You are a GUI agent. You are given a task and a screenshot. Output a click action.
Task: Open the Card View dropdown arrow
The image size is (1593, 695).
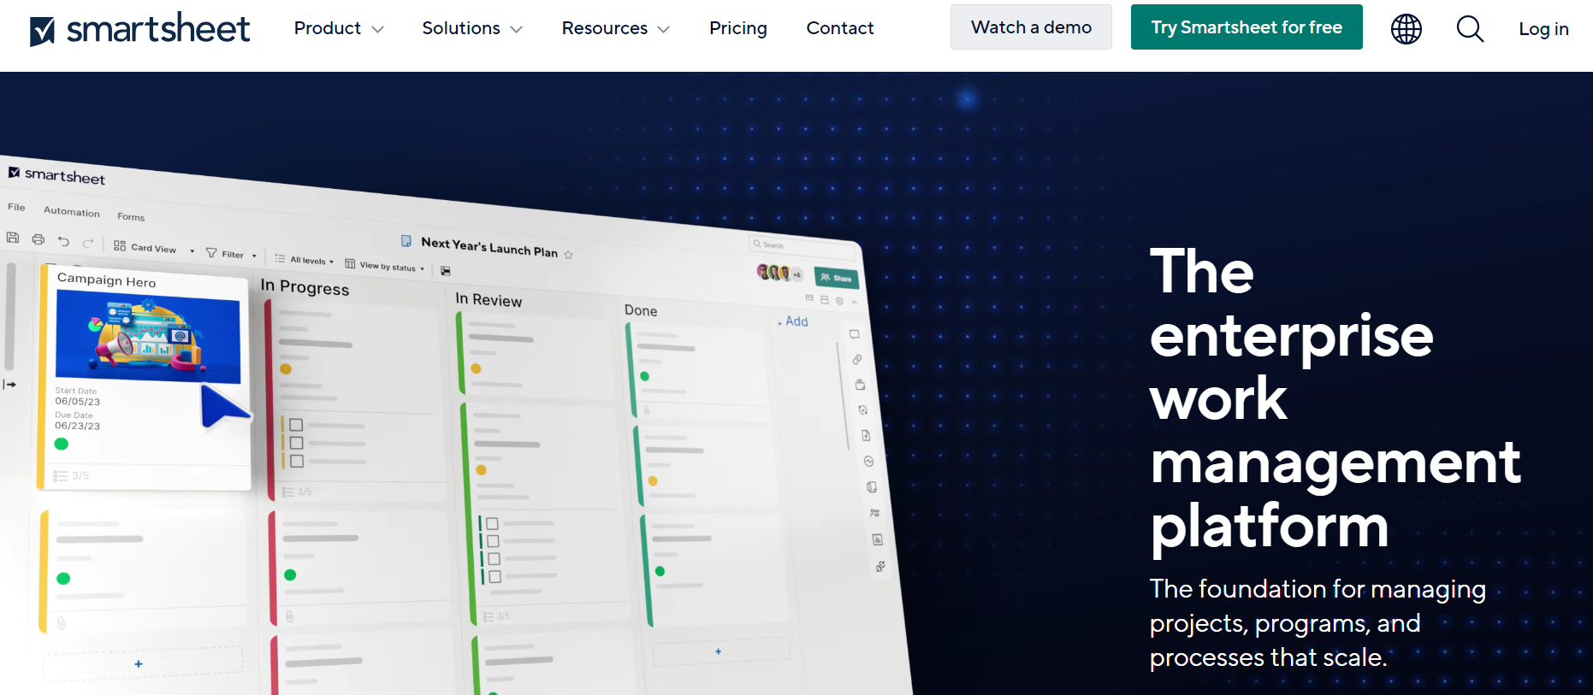192,251
